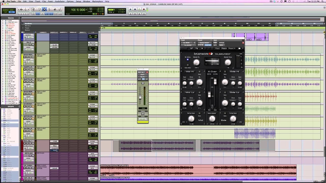The width and height of the screenshot is (326, 183).
Task: Click the Master Drive knob
Action: [228, 62]
